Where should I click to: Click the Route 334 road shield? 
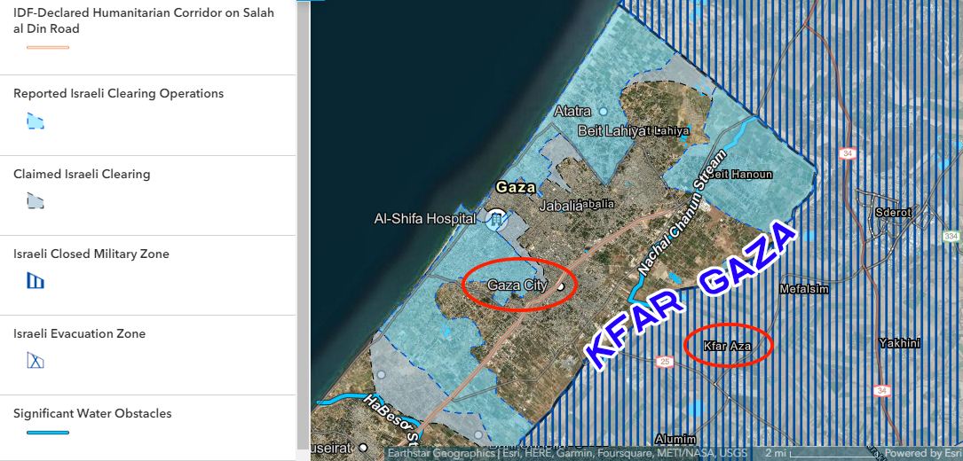click(x=951, y=236)
